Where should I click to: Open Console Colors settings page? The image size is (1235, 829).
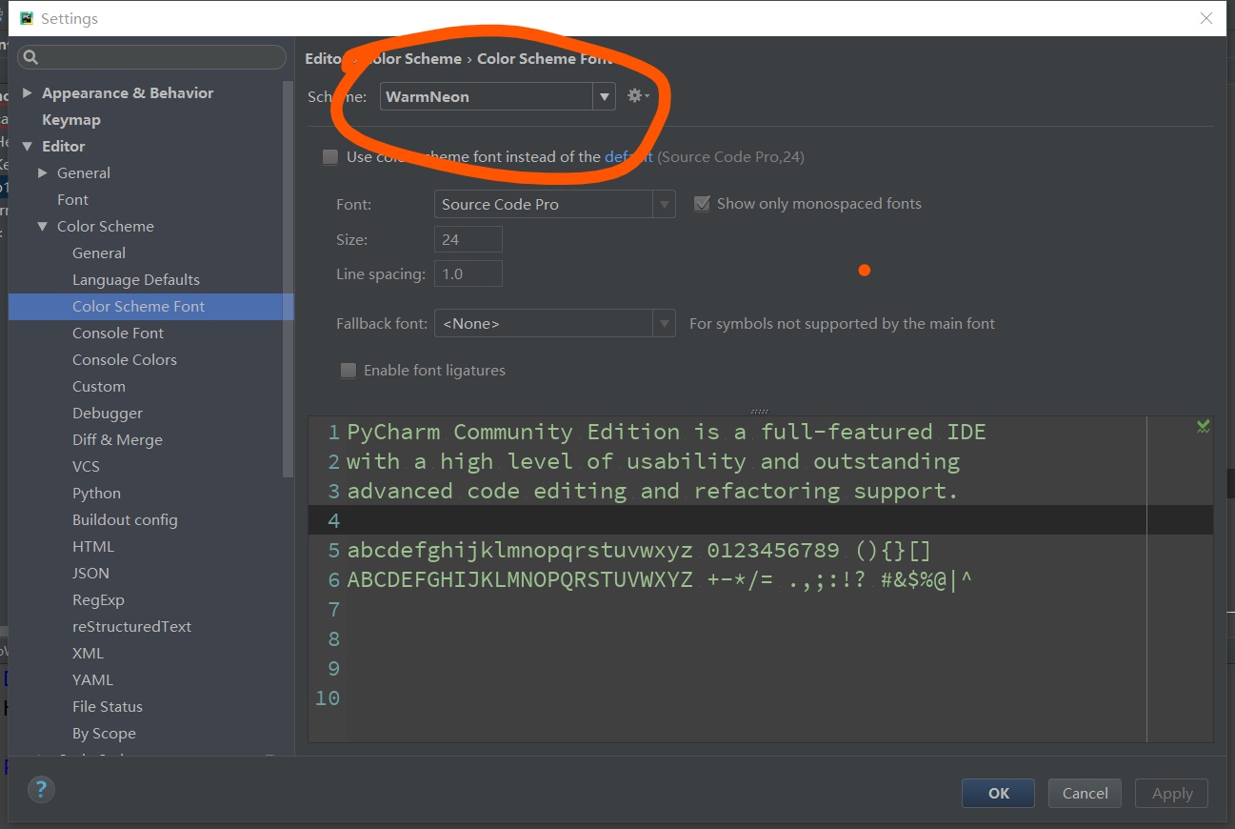pos(125,359)
